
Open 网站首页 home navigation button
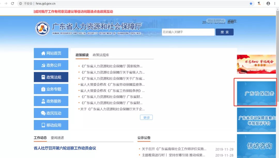tap(51, 53)
